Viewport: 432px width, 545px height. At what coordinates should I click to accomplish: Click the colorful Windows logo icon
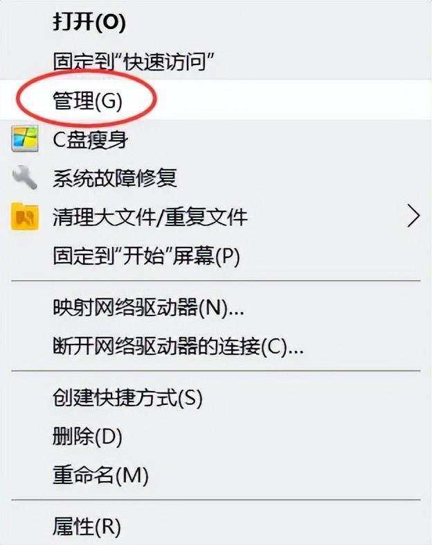[25, 139]
